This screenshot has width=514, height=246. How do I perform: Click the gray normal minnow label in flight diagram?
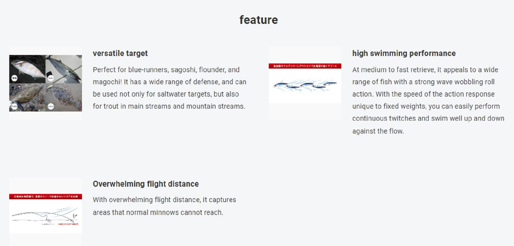[x=48, y=224]
